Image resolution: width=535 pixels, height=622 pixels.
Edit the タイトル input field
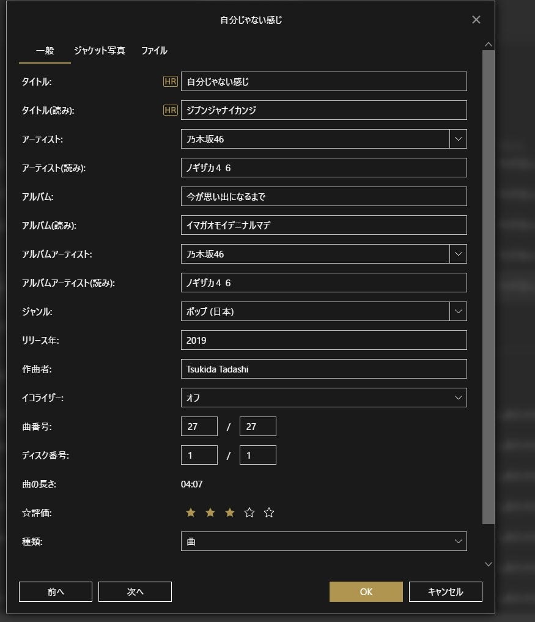coord(323,81)
